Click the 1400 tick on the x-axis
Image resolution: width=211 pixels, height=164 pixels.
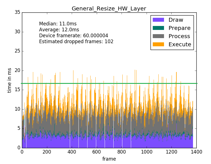point(196,152)
